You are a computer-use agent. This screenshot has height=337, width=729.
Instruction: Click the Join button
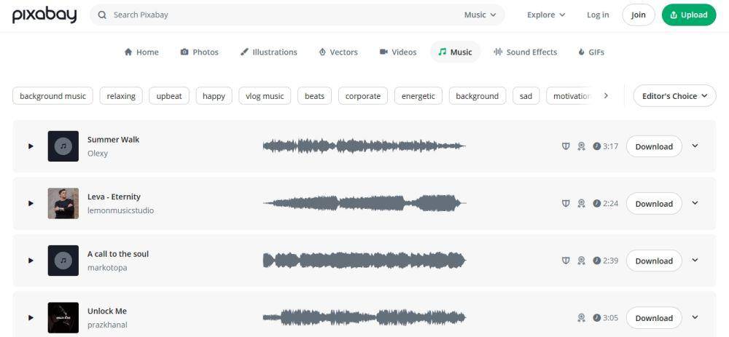coord(639,15)
